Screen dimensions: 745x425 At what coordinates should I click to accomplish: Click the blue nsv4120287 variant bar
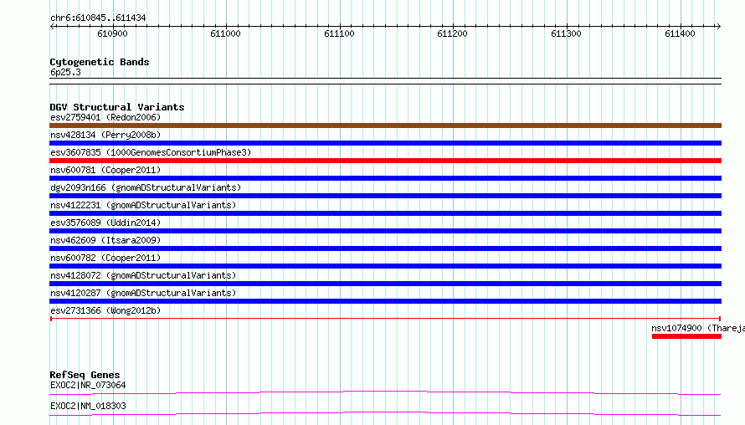click(x=385, y=301)
